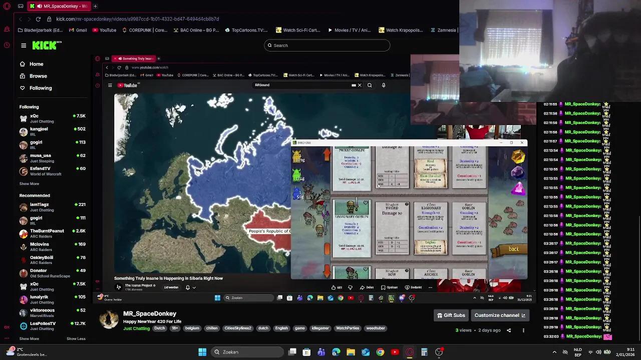Select the CitiesSkylines2 tag

click(x=237, y=328)
